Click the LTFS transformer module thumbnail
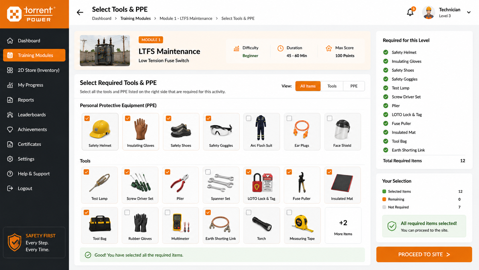Image resolution: width=479 pixels, height=270 pixels. [x=105, y=50]
